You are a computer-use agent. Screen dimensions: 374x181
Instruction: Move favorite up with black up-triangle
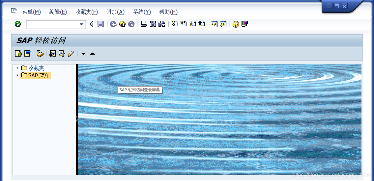pyautogui.click(x=93, y=54)
